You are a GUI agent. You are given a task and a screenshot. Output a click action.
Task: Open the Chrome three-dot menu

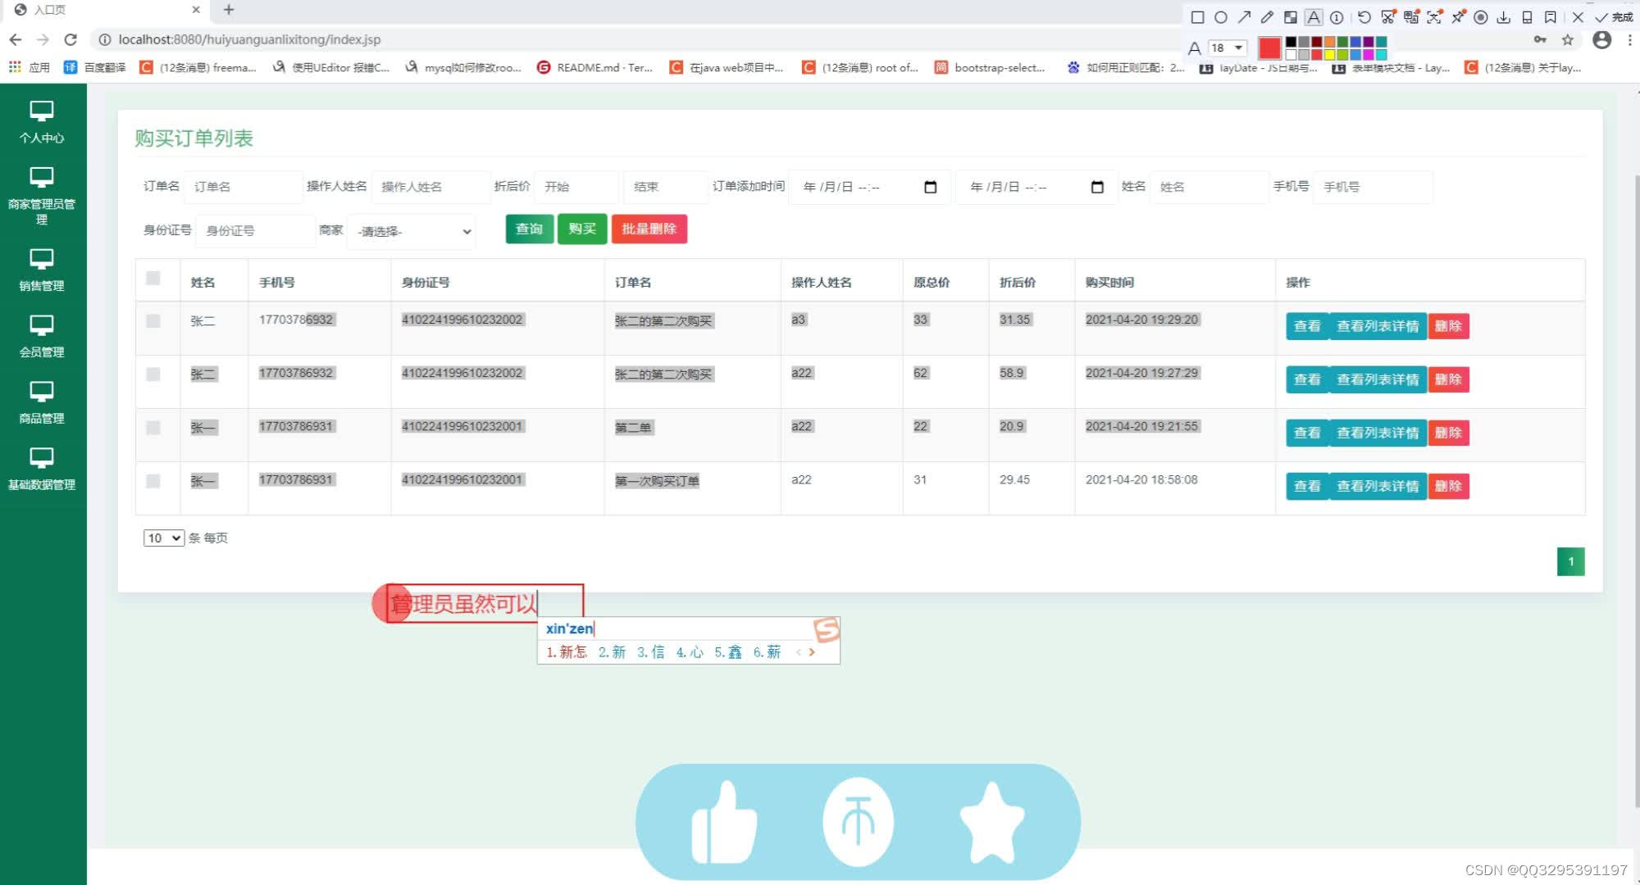(1629, 39)
